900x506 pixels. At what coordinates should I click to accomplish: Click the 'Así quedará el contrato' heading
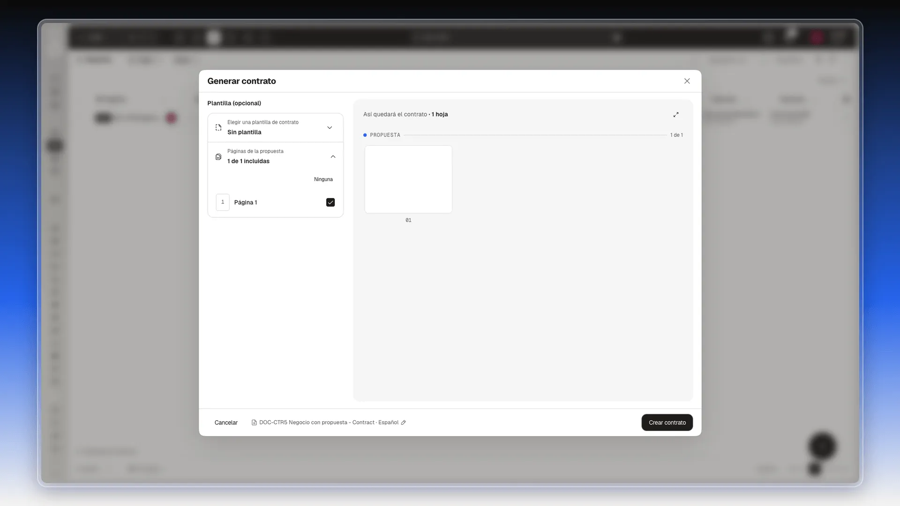395,114
